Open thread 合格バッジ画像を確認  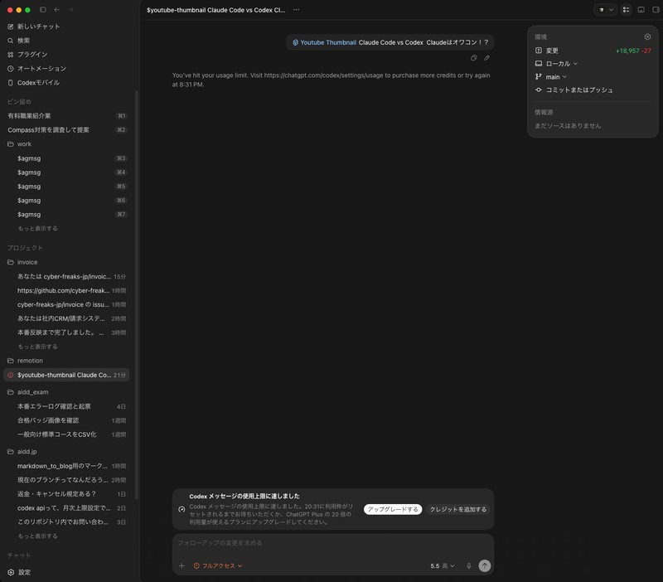click(x=68, y=420)
